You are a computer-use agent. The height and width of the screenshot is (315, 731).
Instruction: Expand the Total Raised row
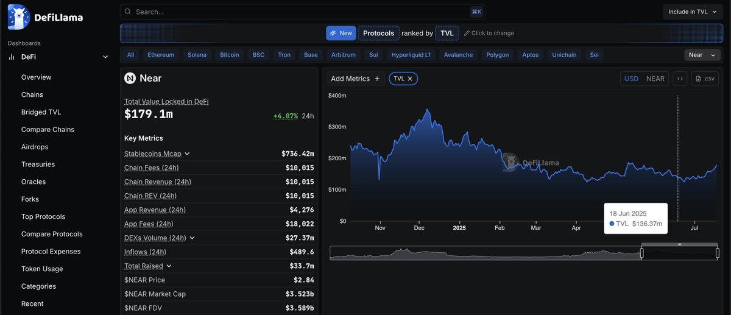pos(169,266)
